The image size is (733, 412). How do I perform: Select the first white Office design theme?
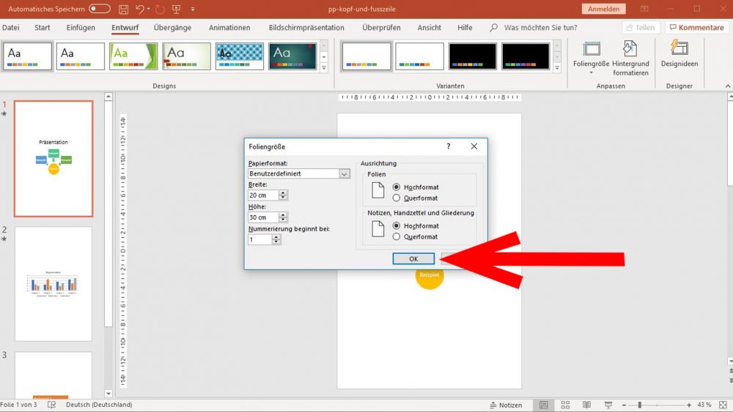tap(27, 56)
